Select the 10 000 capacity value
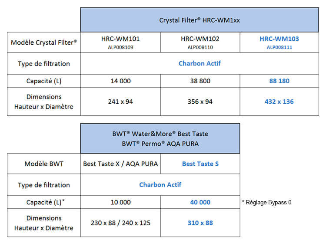The image size is (326, 246). (120, 202)
